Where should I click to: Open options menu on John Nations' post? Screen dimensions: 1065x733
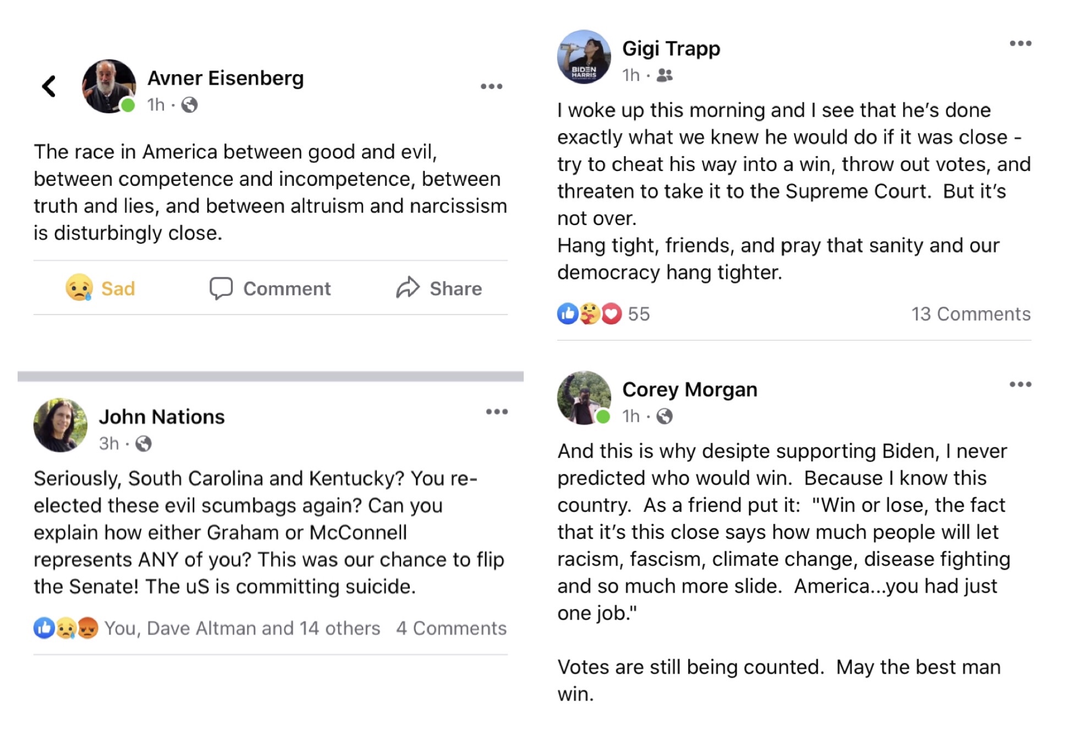pos(496,411)
